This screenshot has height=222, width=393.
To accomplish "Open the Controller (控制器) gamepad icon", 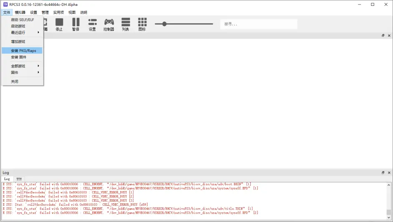I will [109, 24].
